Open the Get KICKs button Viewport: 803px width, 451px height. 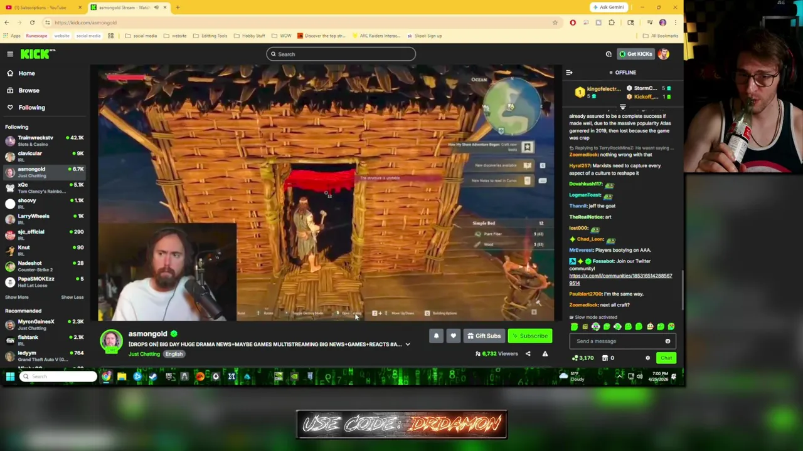coord(635,54)
